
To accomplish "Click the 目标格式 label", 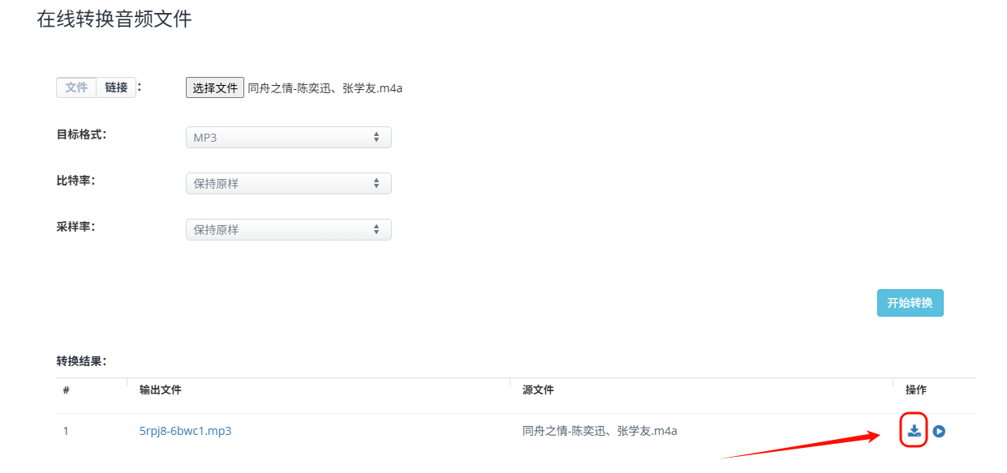I will tap(81, 134).
